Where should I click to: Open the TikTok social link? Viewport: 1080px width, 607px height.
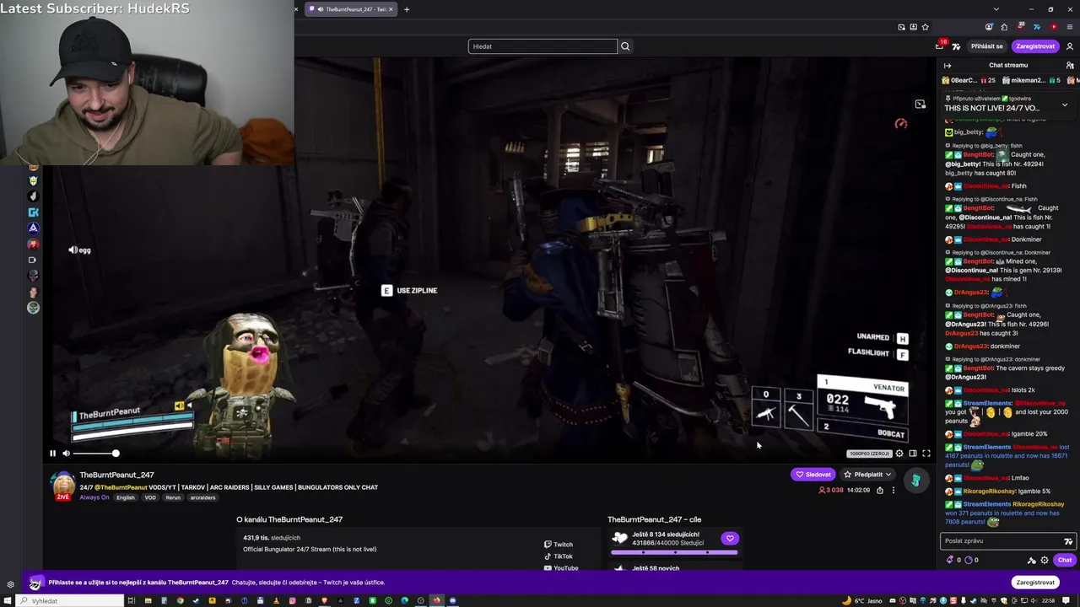click(x=559, y=556)
